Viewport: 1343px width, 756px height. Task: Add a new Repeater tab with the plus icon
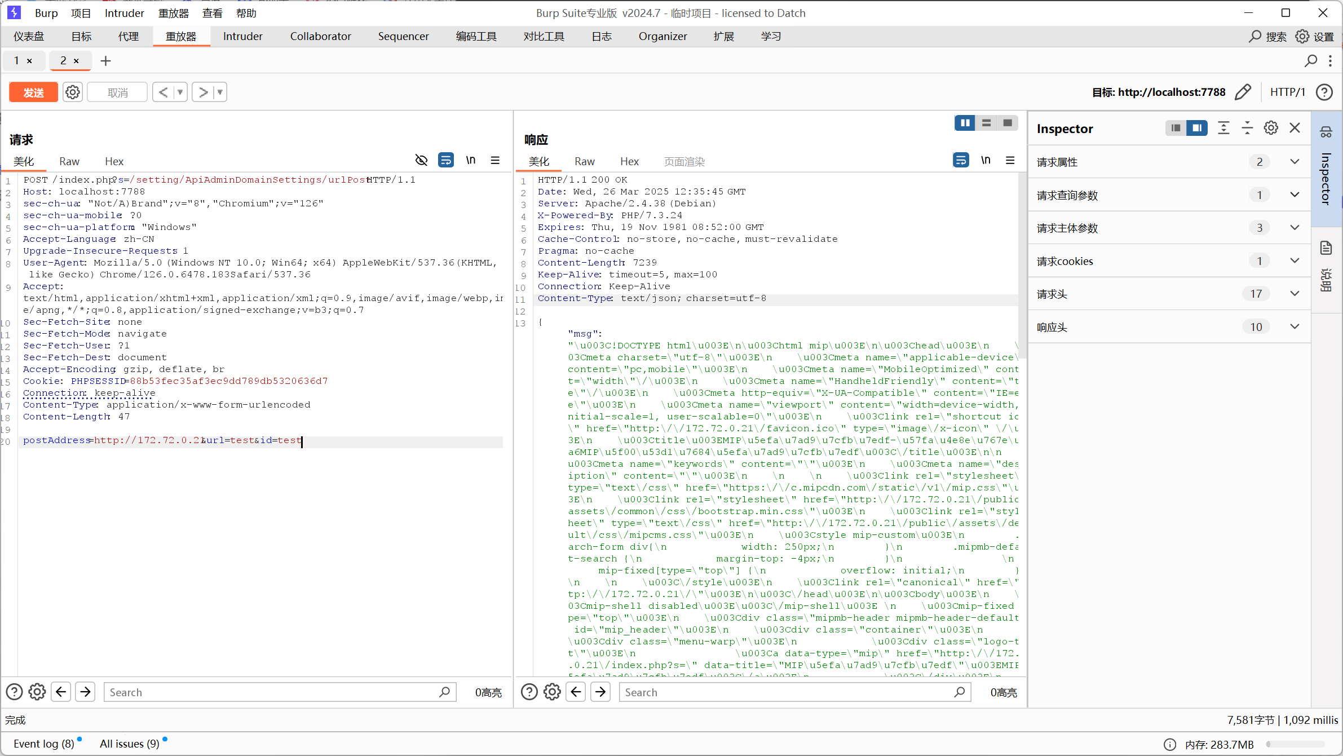tap(105, 61)
